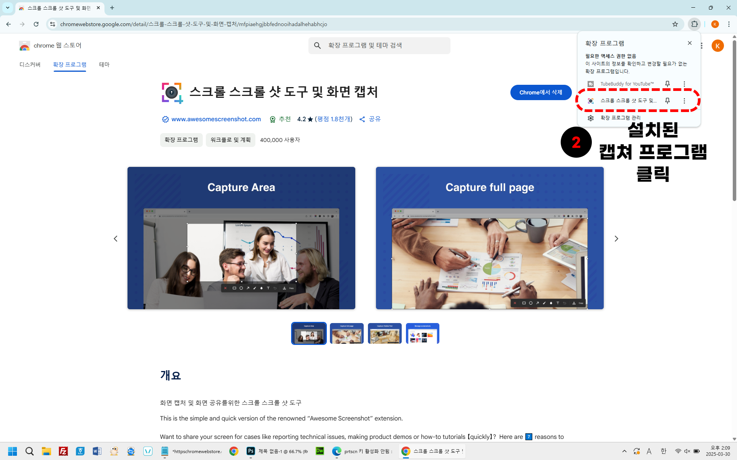
Task: Open more options for TubeBuddy extension
Action: (x=684, y=84)
